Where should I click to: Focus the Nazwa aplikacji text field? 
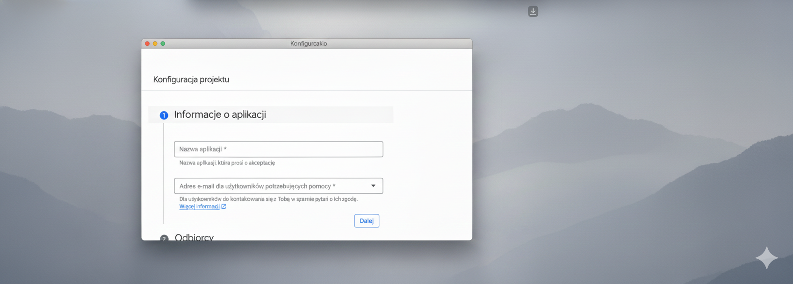[x=278, y=149]
